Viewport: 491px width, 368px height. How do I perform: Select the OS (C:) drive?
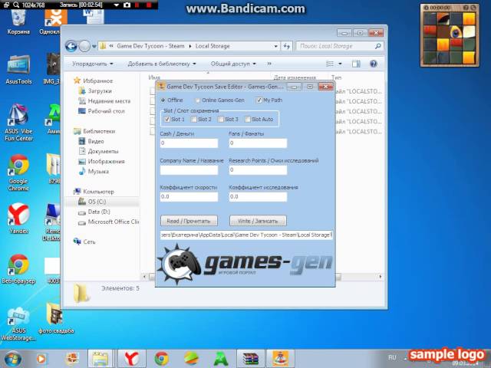coord(92,202)
